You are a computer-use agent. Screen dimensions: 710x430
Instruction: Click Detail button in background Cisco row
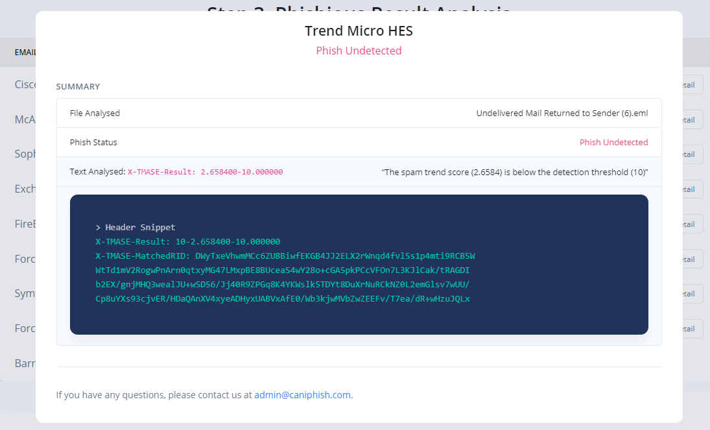(x=692, y=85)
